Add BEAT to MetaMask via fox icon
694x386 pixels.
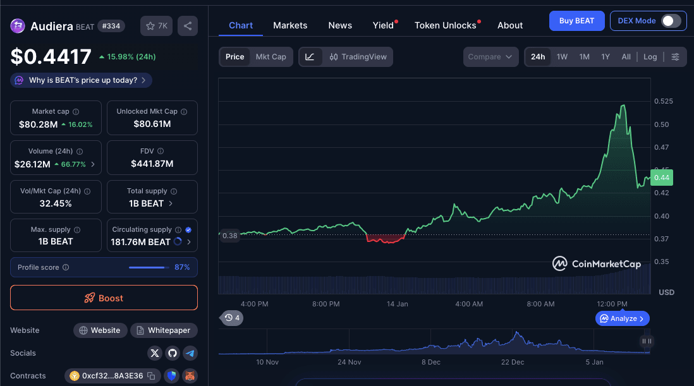tap(190, 376)
